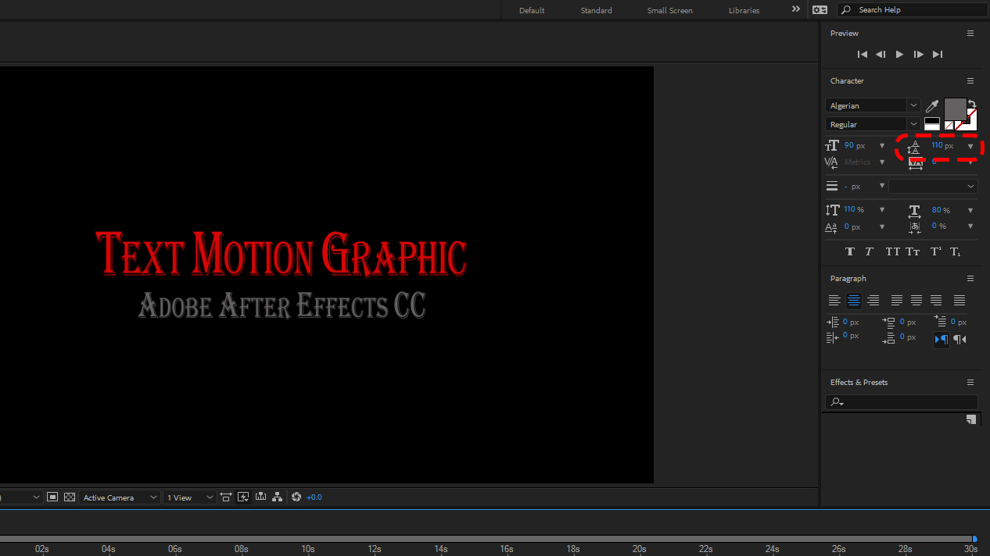Screen dimensions: 990x556
Task: Center text in Paragraph panel
Action: pyautogui.click(x=854, y=300)
